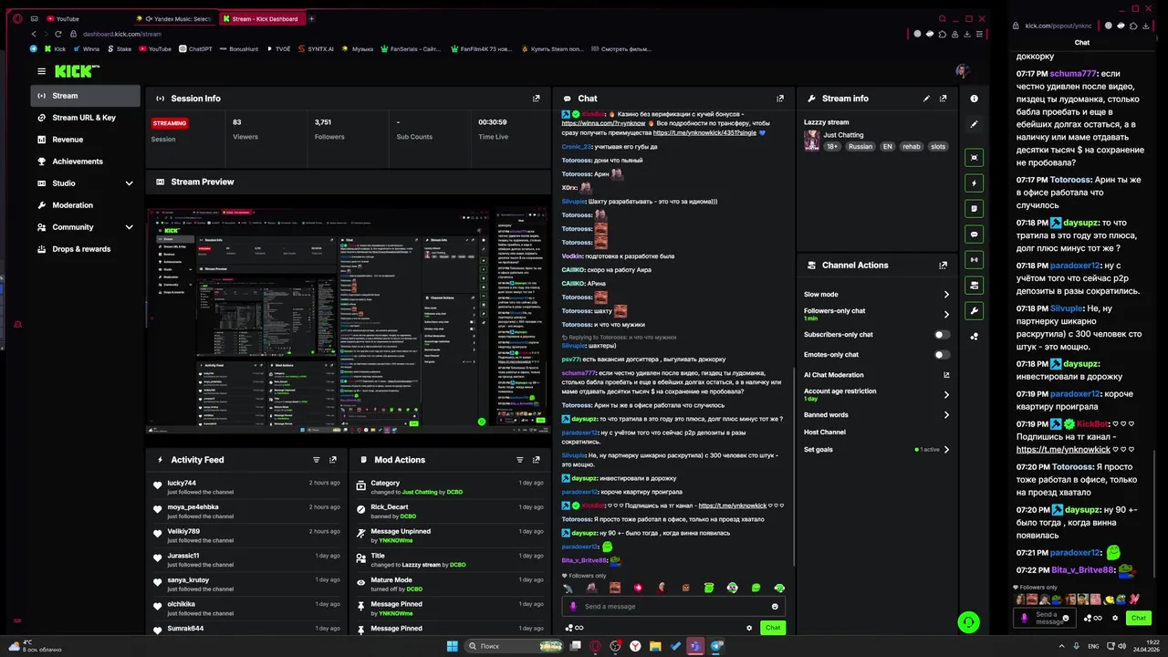Toggle the channel actions widget icon in sidebar

tap(975, 286)
